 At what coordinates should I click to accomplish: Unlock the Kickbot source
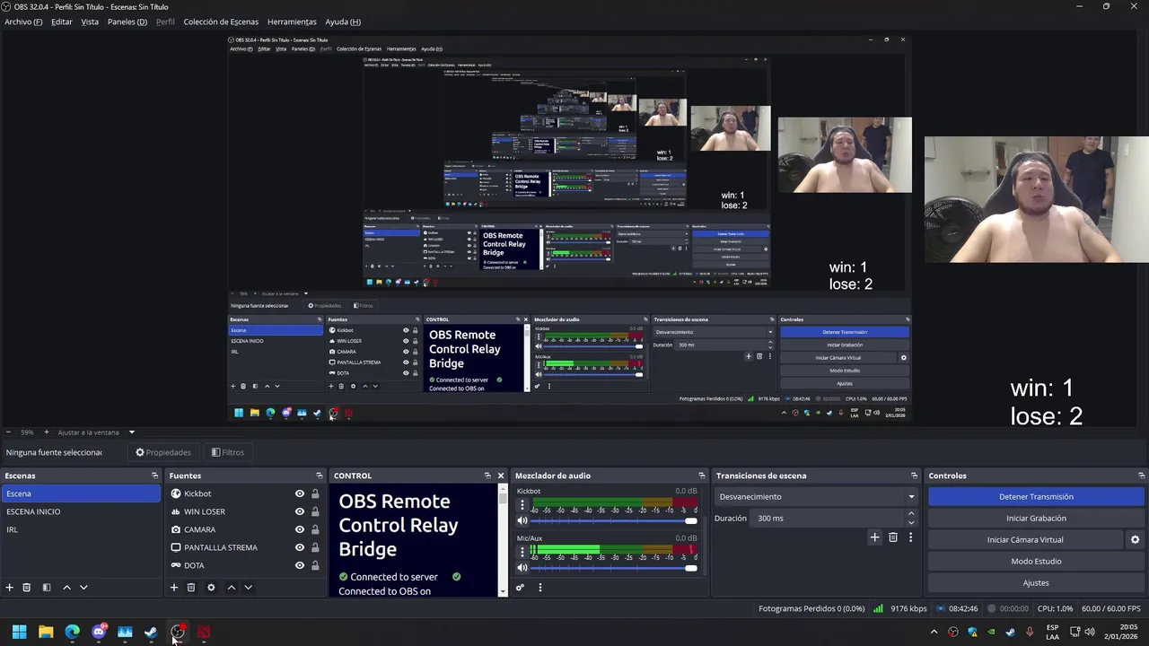pos(315,493)
